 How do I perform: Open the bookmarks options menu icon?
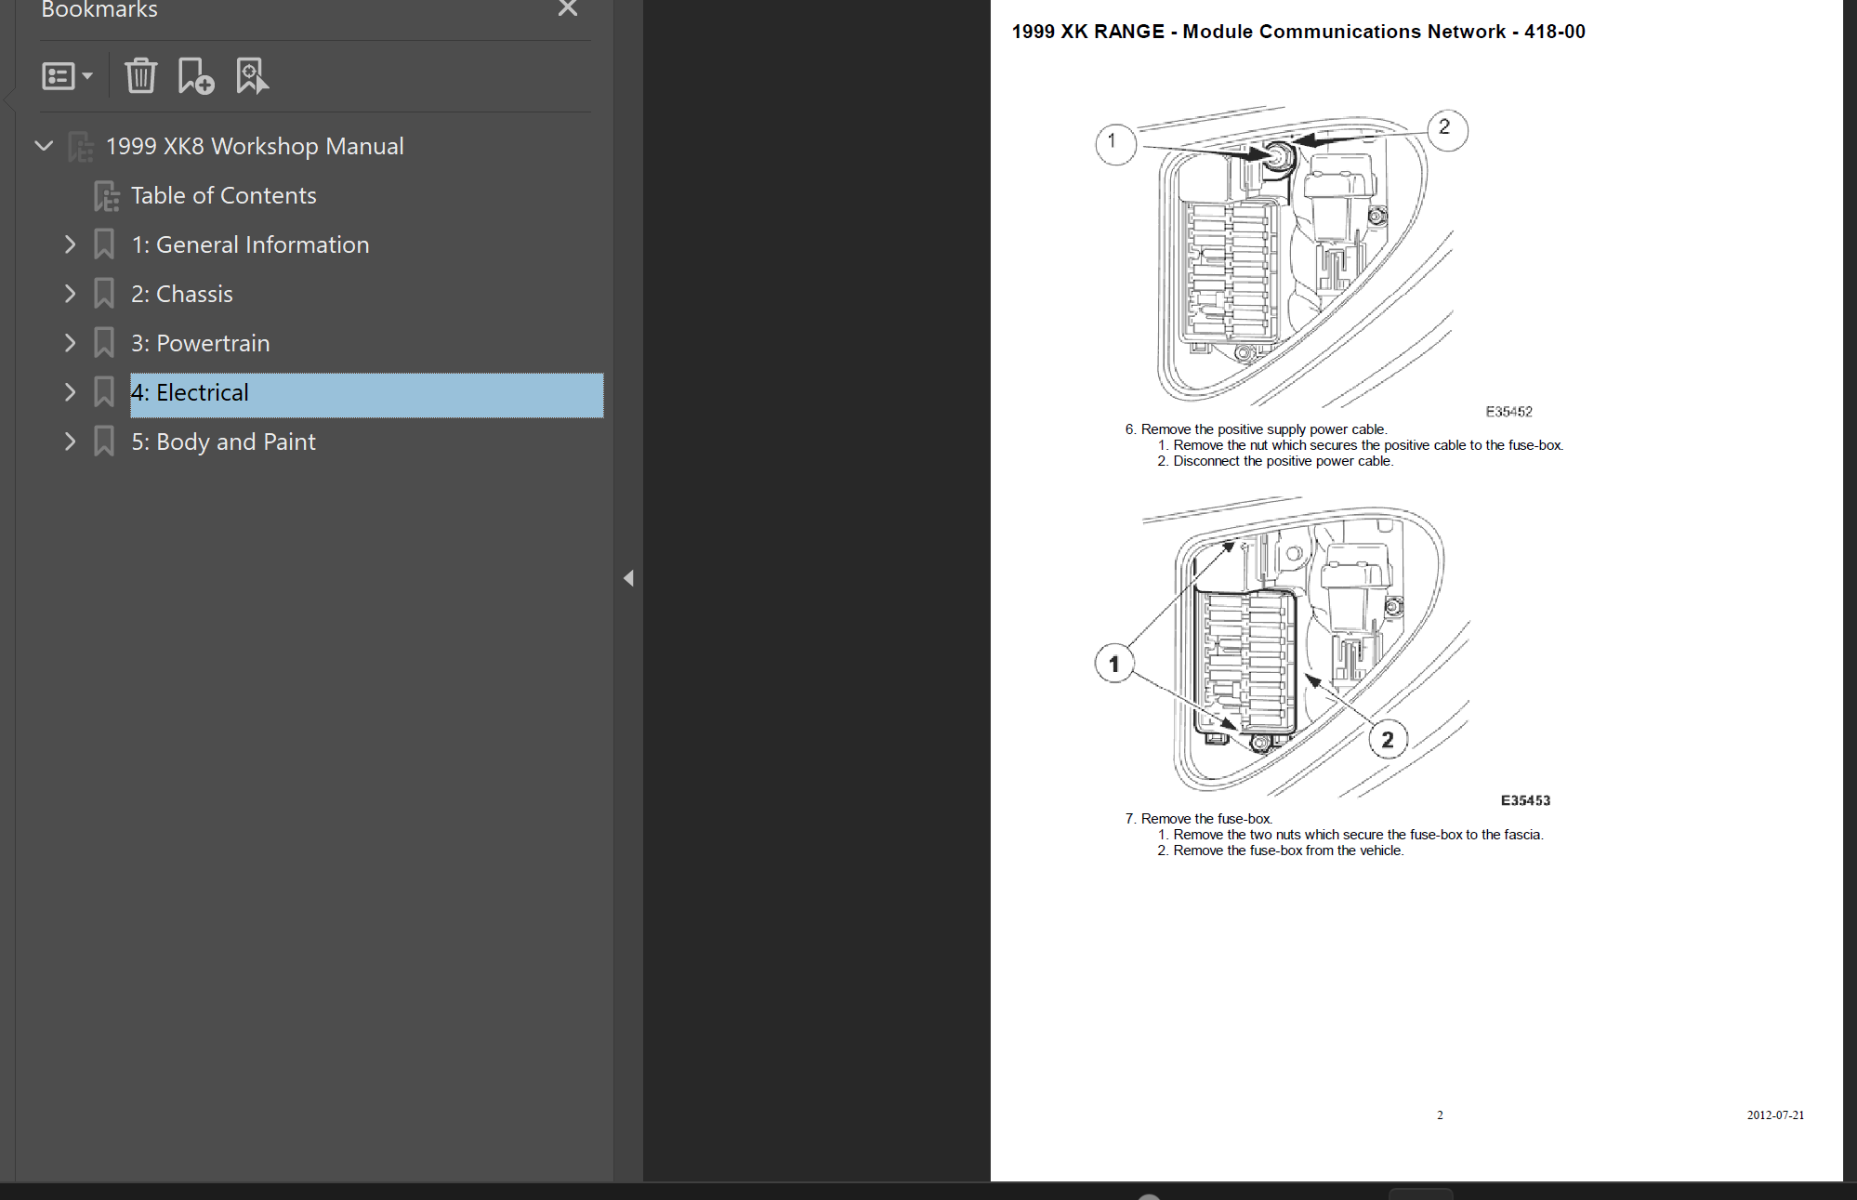tap(67, 76)
